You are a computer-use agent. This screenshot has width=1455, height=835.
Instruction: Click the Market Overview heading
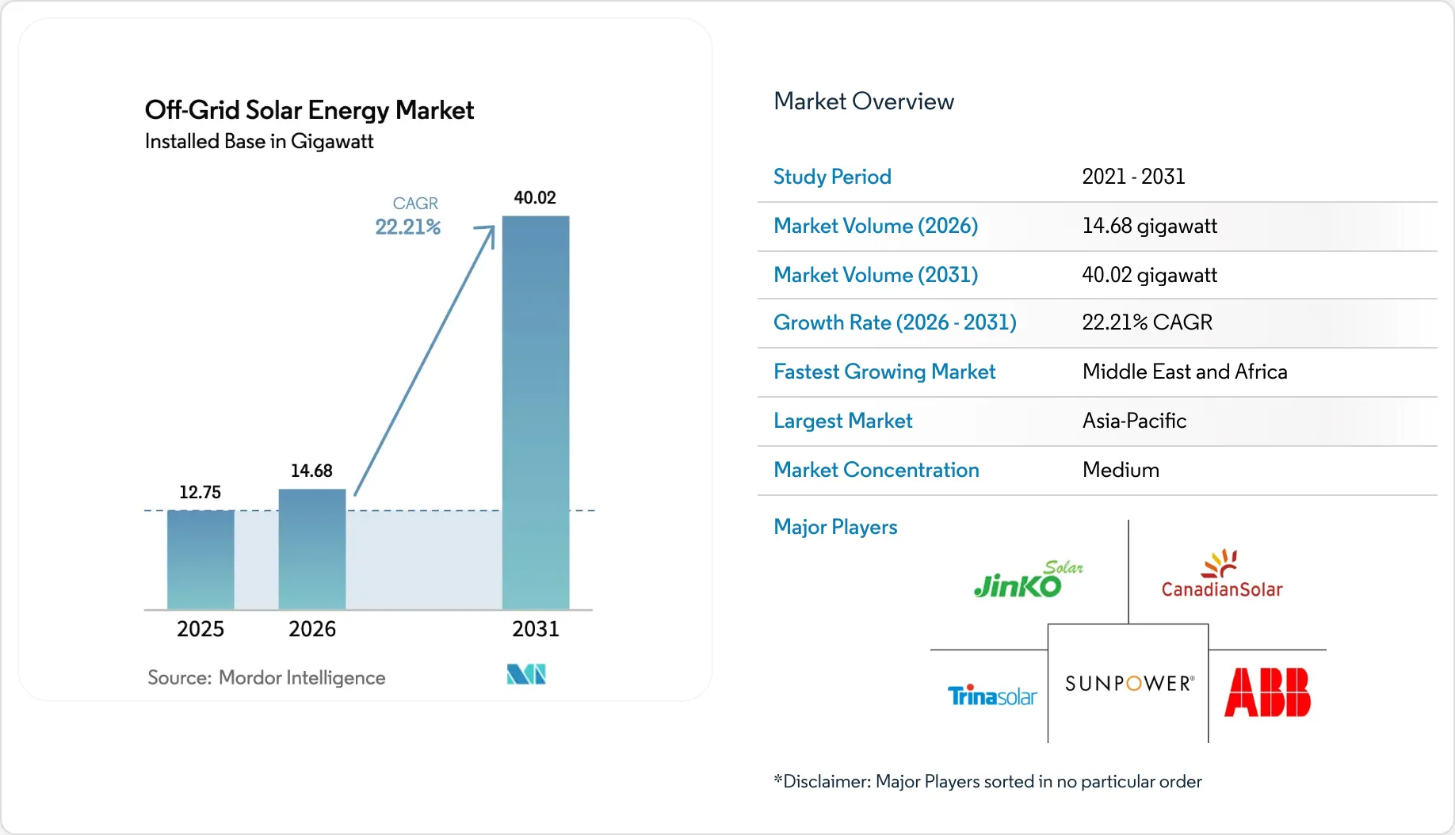864,101
